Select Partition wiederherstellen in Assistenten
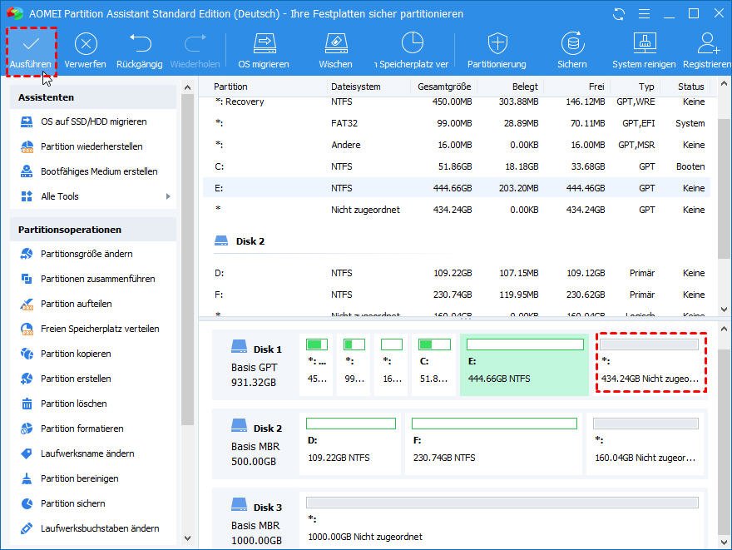732x550 pixels. point(91,146)
